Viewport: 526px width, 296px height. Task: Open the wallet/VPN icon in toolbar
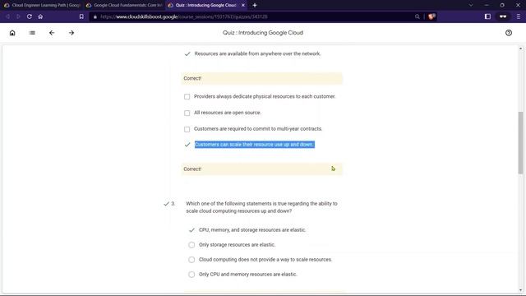[x=502, y=16]
